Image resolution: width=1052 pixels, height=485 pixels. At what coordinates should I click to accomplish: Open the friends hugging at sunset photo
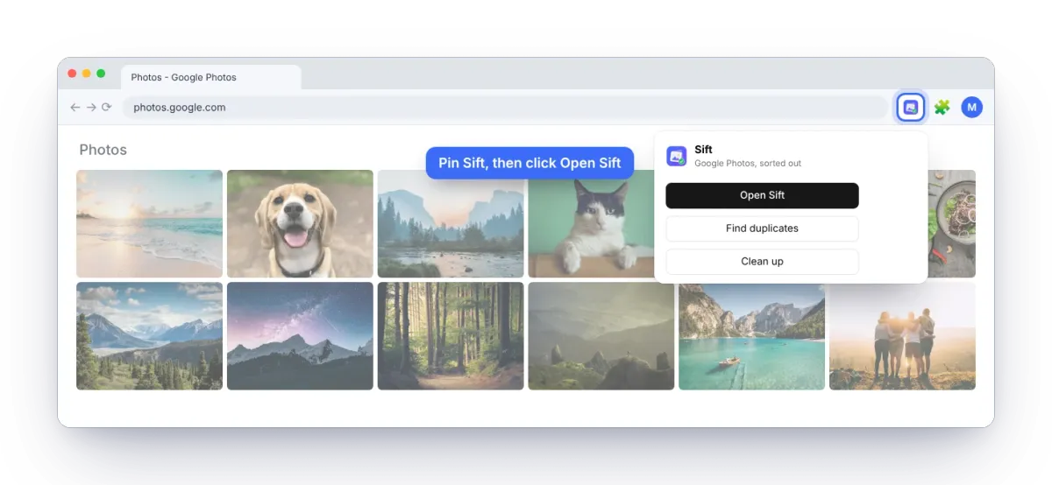902,337
